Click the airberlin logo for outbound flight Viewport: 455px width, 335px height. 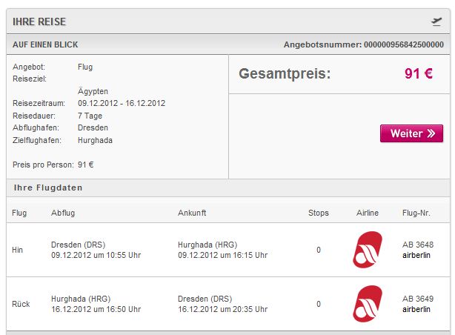tap(368, 250)
